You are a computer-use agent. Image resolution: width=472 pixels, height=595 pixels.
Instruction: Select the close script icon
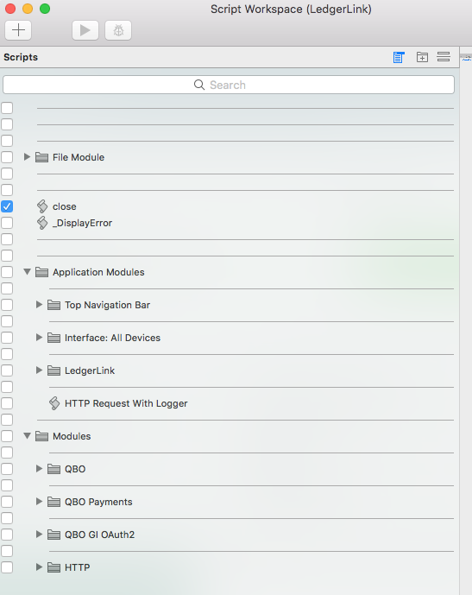(42, 206)
